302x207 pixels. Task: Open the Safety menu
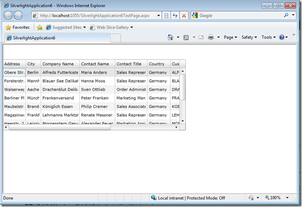[x=249, y=37]
